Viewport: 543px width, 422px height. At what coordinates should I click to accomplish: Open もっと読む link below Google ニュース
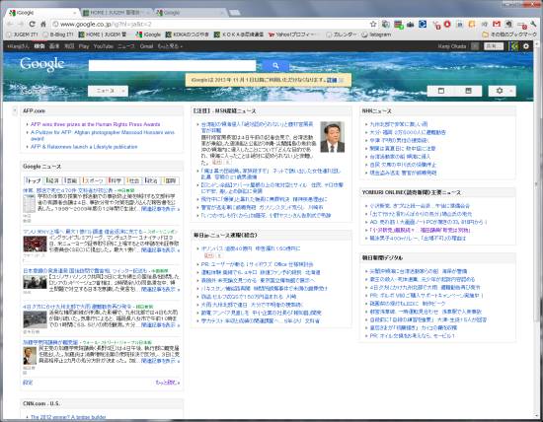pos(168,383)
